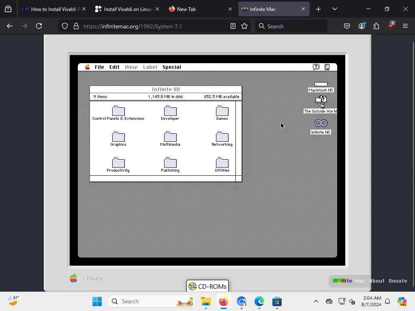Select the Utilities folder icon
The width and height of the screenshot is (415, 311).
[x=222, y=163]
